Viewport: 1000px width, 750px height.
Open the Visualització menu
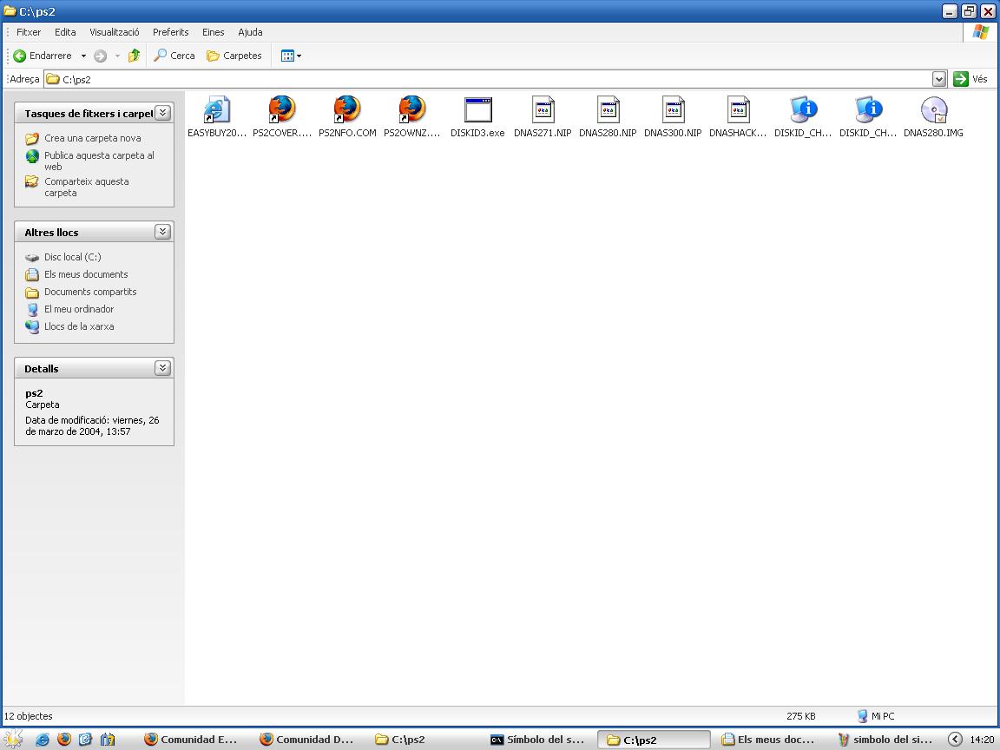[x=114, y=32]
